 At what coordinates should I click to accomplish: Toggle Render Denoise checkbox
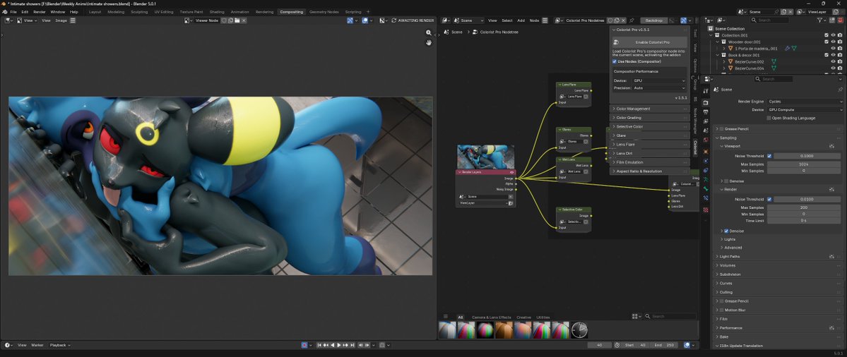coord(726,231)
